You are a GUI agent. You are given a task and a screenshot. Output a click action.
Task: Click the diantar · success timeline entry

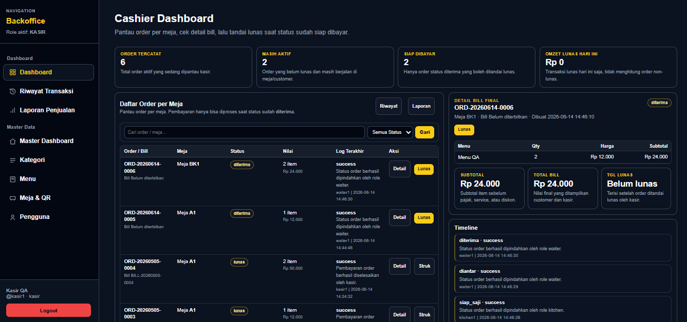tap(563, 278)
